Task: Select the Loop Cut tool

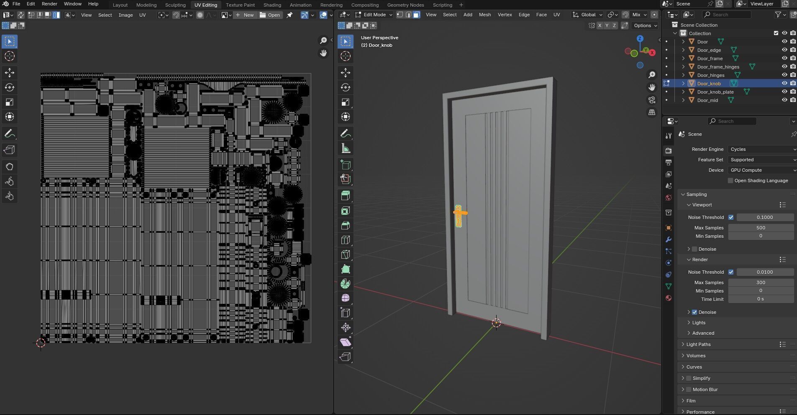Action: pos(346,240)
